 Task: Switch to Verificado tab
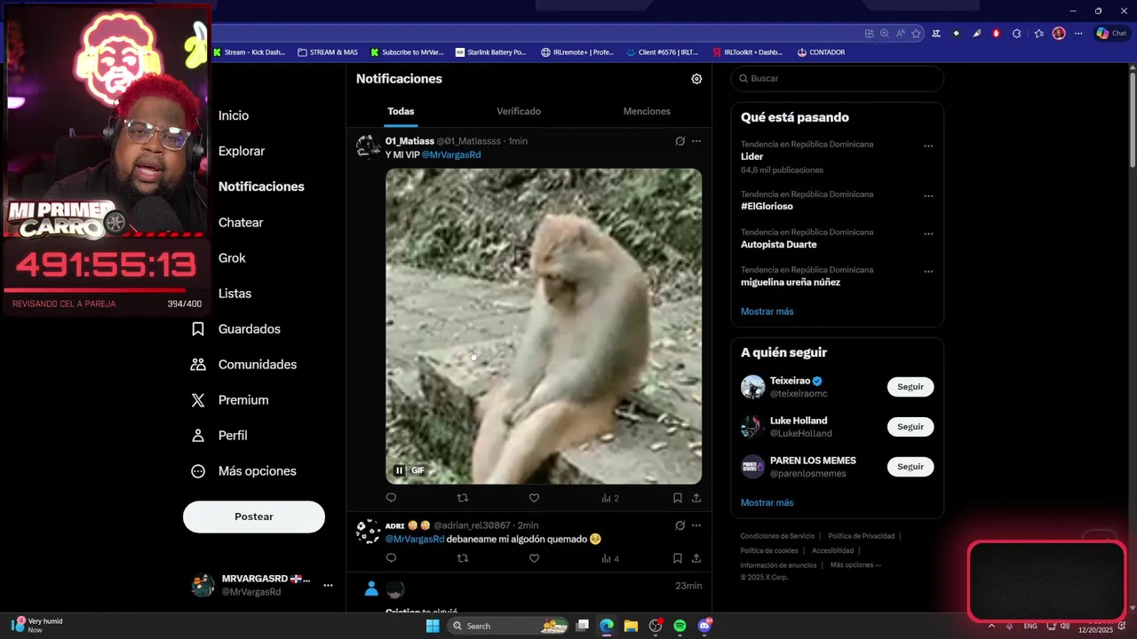(x=519, y=111)
